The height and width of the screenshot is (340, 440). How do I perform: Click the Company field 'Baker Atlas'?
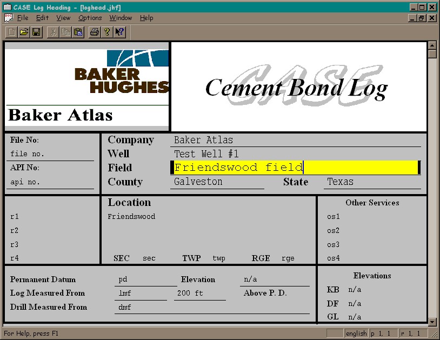tap(296, 139)
